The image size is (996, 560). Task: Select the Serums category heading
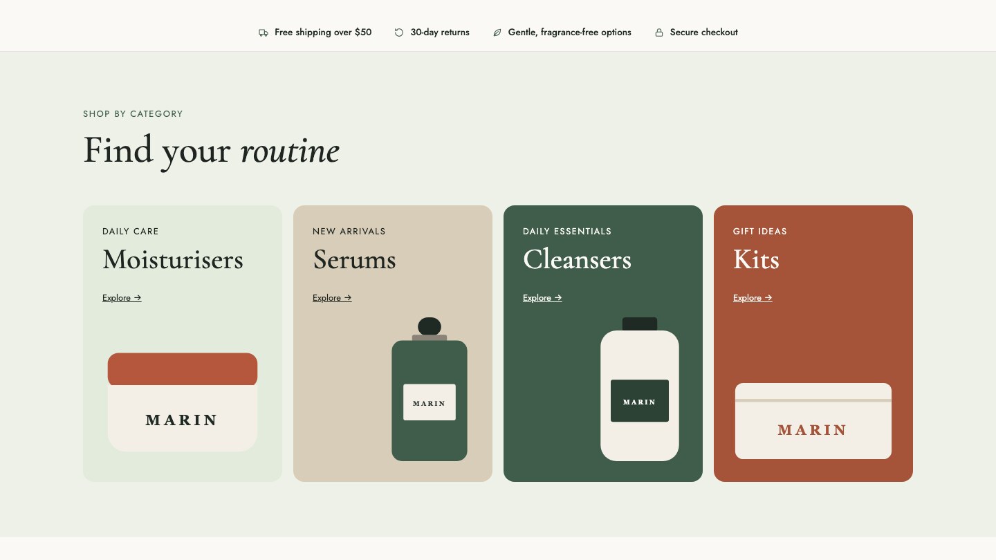(354, 260)
